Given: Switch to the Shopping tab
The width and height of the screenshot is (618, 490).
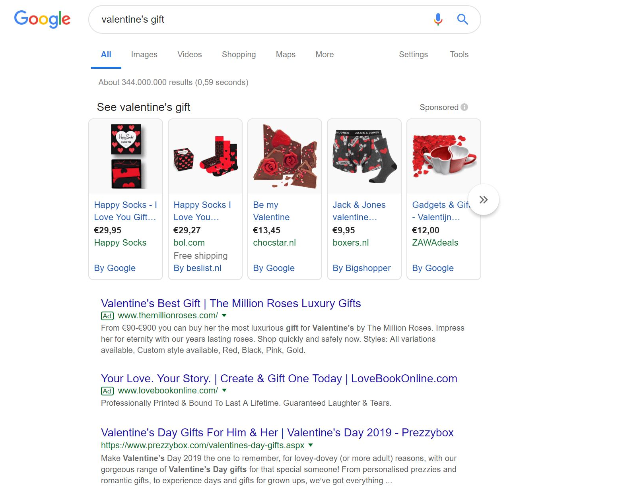Looking at the screenshot, I should tap(239, 54).
